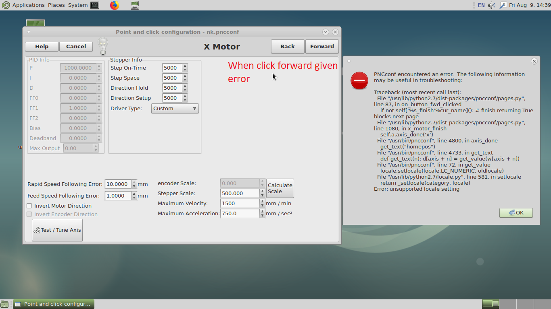The height and width of the screenshot is (309, 551).
Task: Open the terminal launcher in top panel
Action: pyautogui.click(x=95, y=5)
